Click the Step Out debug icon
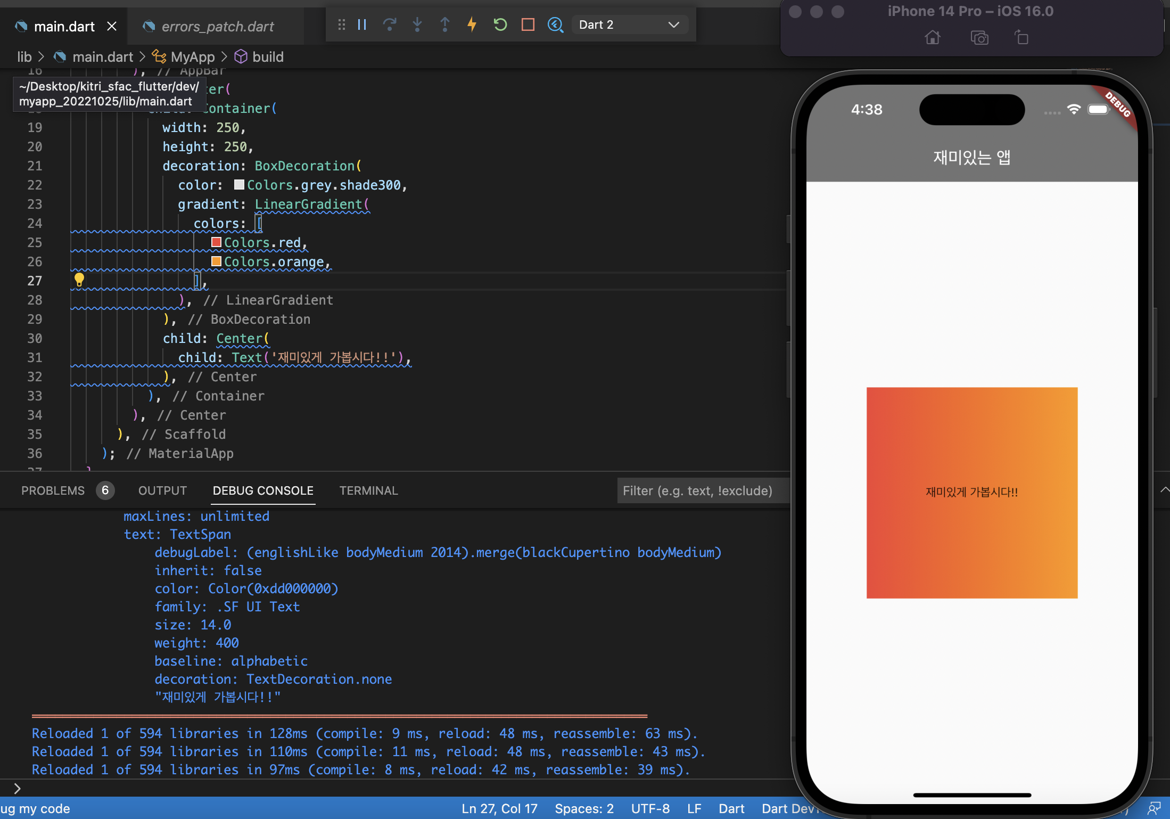Screen dimensions: 1170x819 coord(445,24)
